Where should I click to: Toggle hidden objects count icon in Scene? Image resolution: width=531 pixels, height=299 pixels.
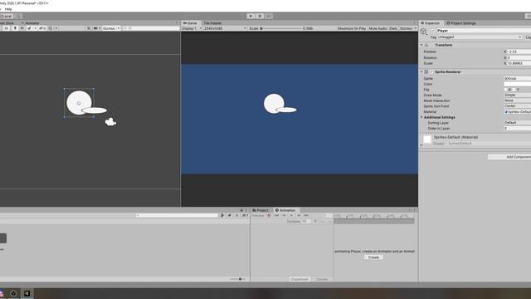(x=42, y=28)
